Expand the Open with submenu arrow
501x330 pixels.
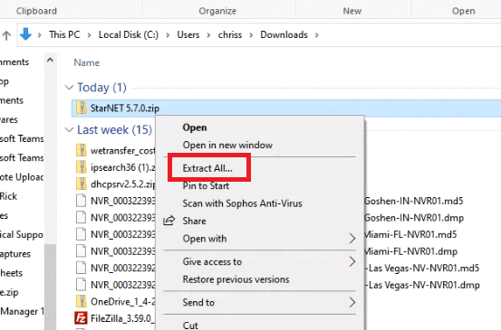tap(352, 238)
